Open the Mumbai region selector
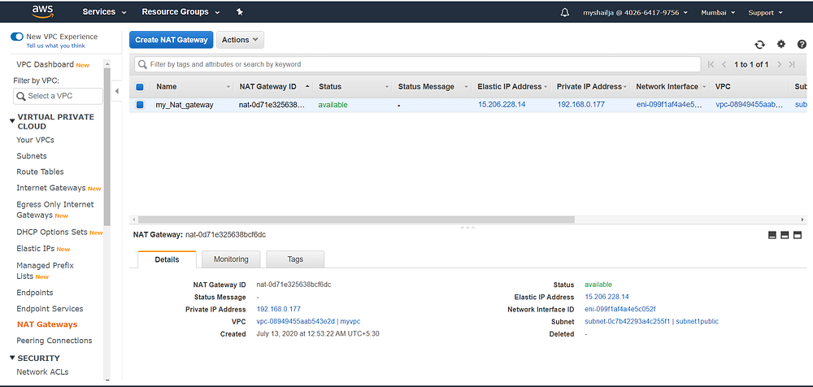 [718, 12]
